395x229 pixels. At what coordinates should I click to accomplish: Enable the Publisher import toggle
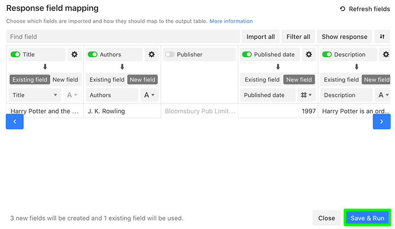(169, 54)
